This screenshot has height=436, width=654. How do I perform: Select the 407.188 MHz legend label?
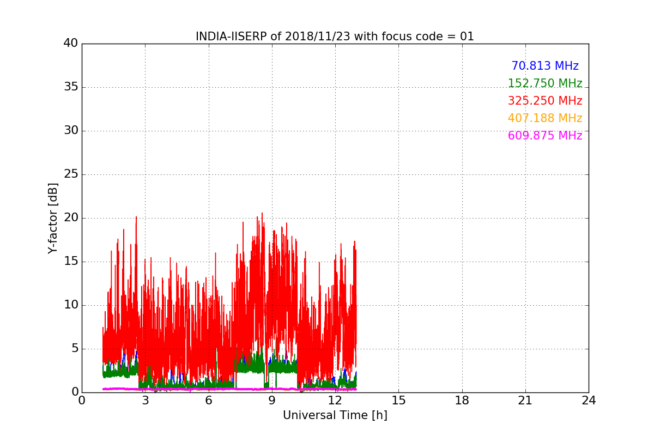tap(545, 118)
